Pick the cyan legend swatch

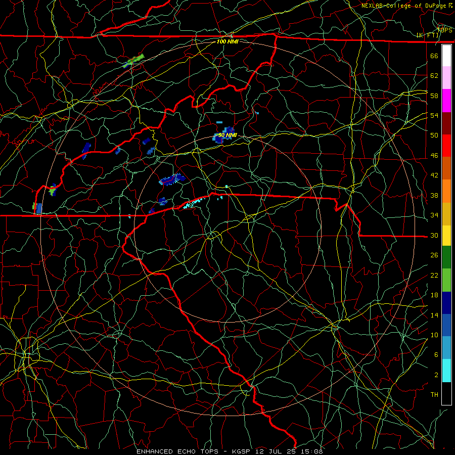click(446, 371)
